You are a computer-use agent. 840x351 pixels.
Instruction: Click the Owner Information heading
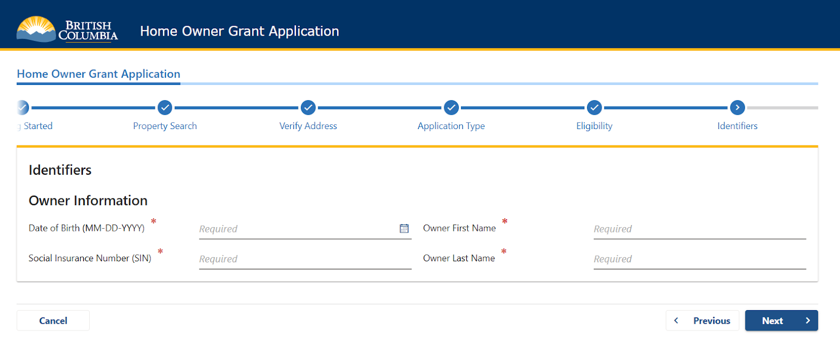pyautogui.click(x=88, y=200)
